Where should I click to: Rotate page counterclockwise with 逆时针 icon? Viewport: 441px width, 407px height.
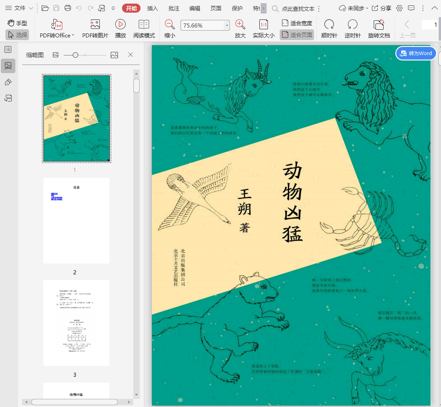(352, 25)
